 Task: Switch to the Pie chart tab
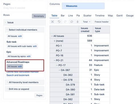[78, 16]
